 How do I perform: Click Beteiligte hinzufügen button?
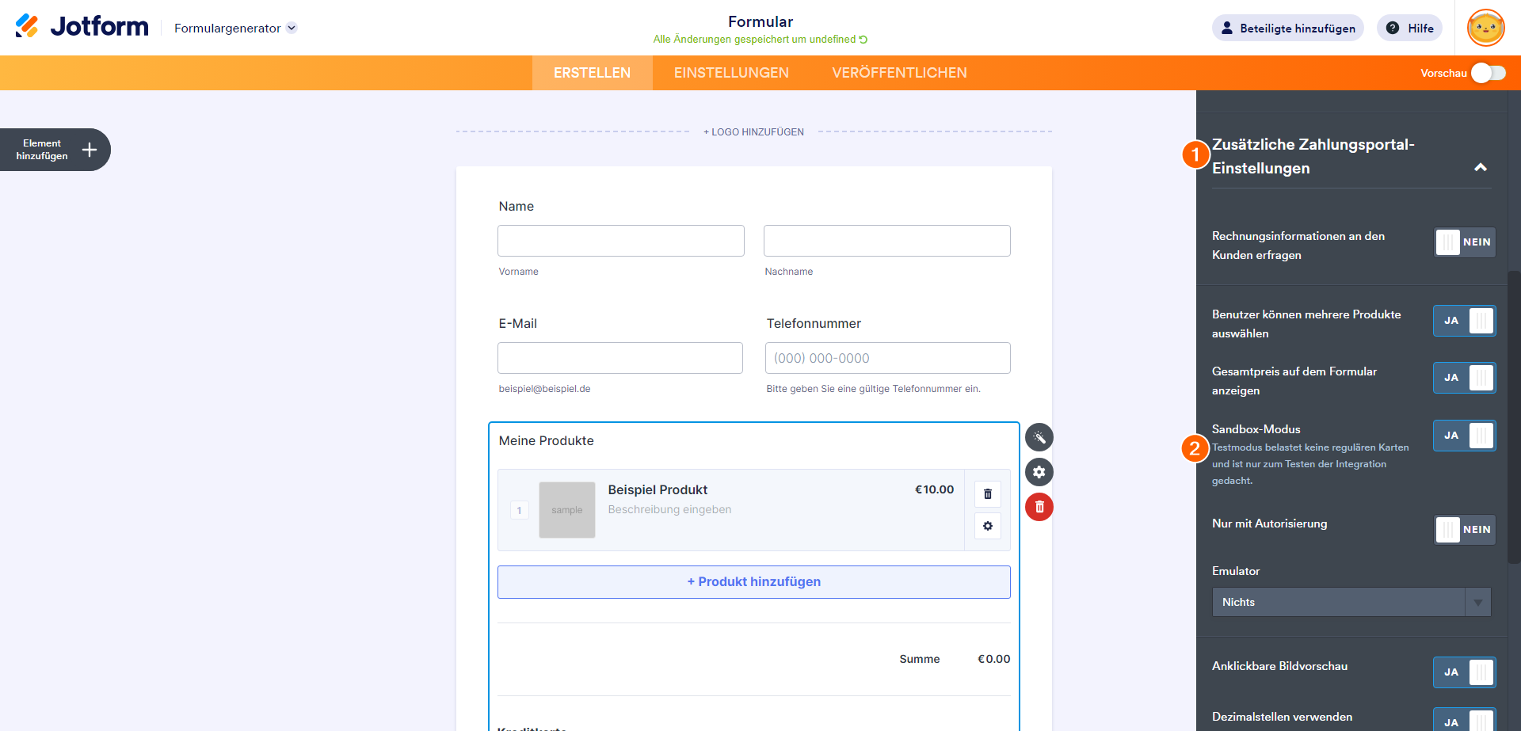click(x=1287, y=29)
